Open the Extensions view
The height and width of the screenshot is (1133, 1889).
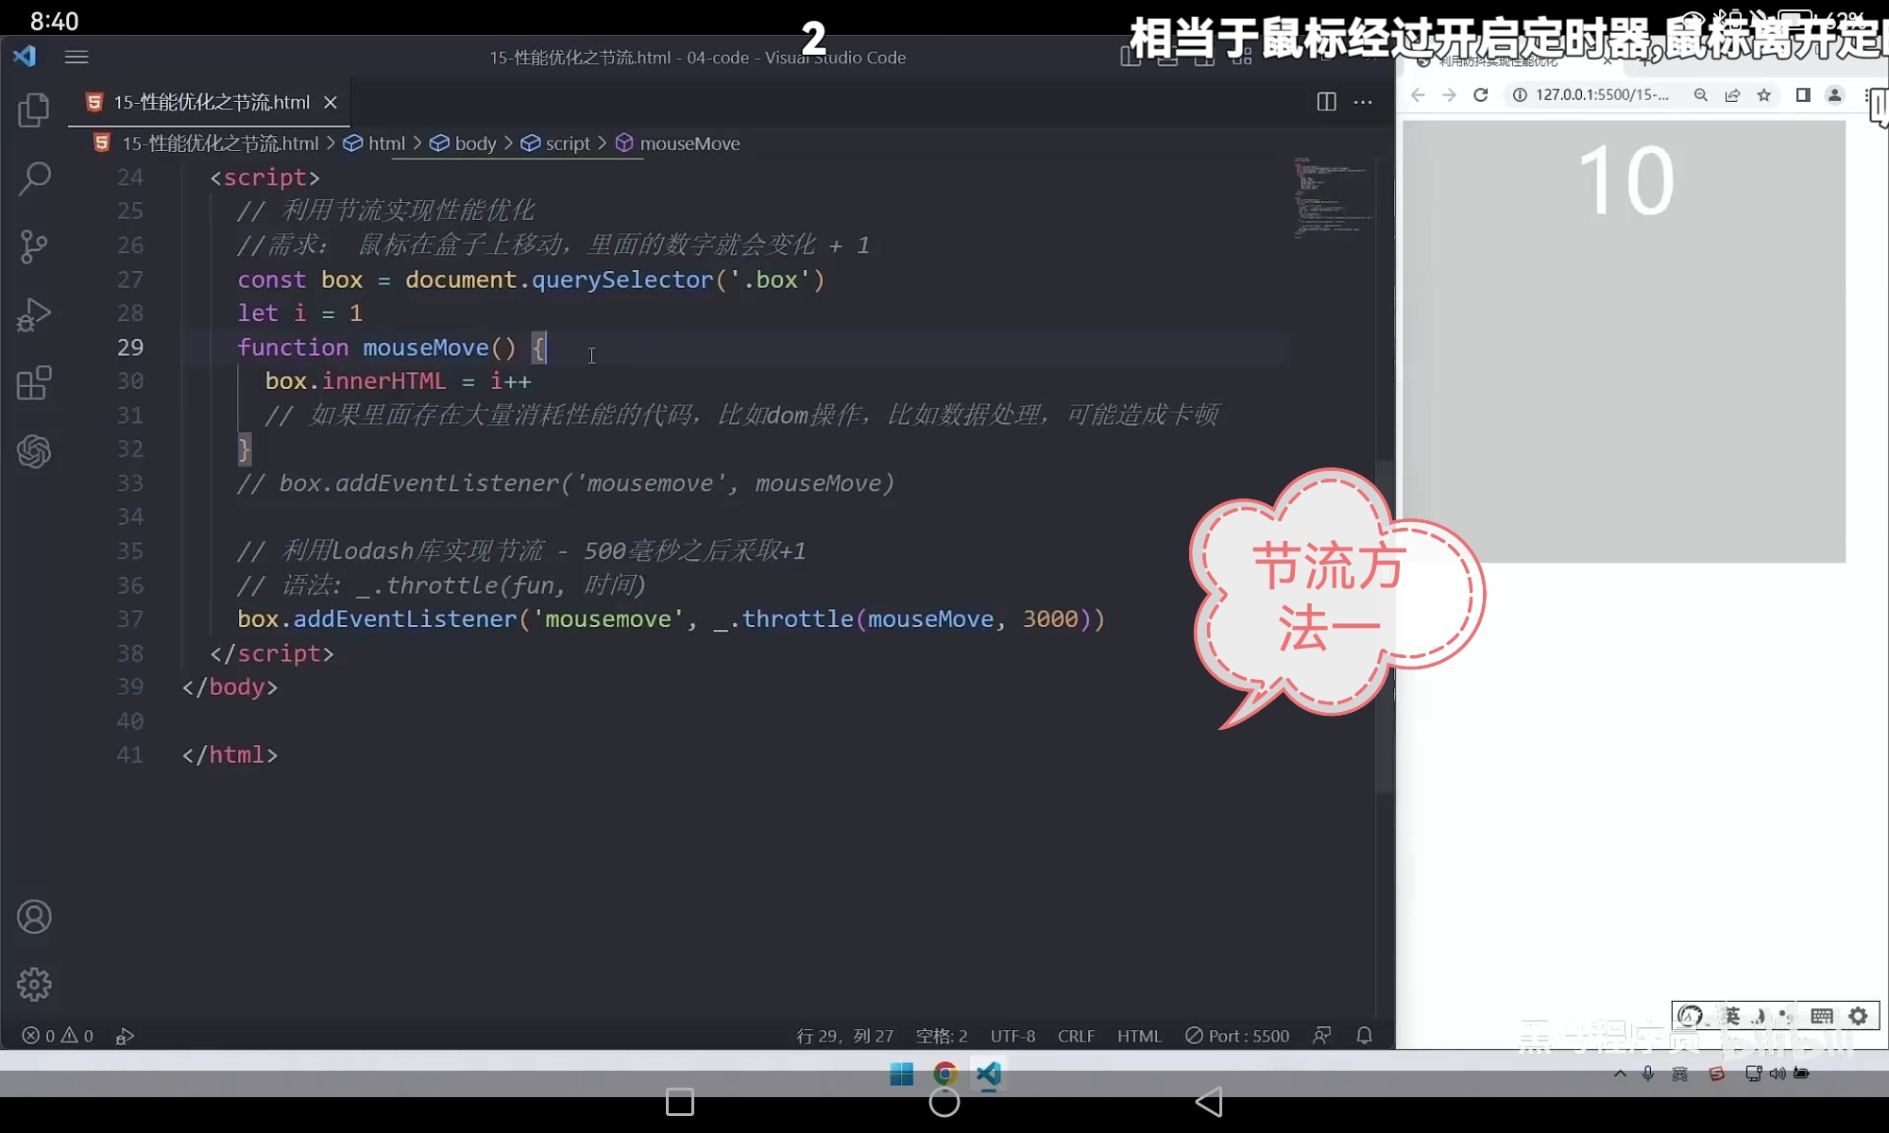(34, 382)
